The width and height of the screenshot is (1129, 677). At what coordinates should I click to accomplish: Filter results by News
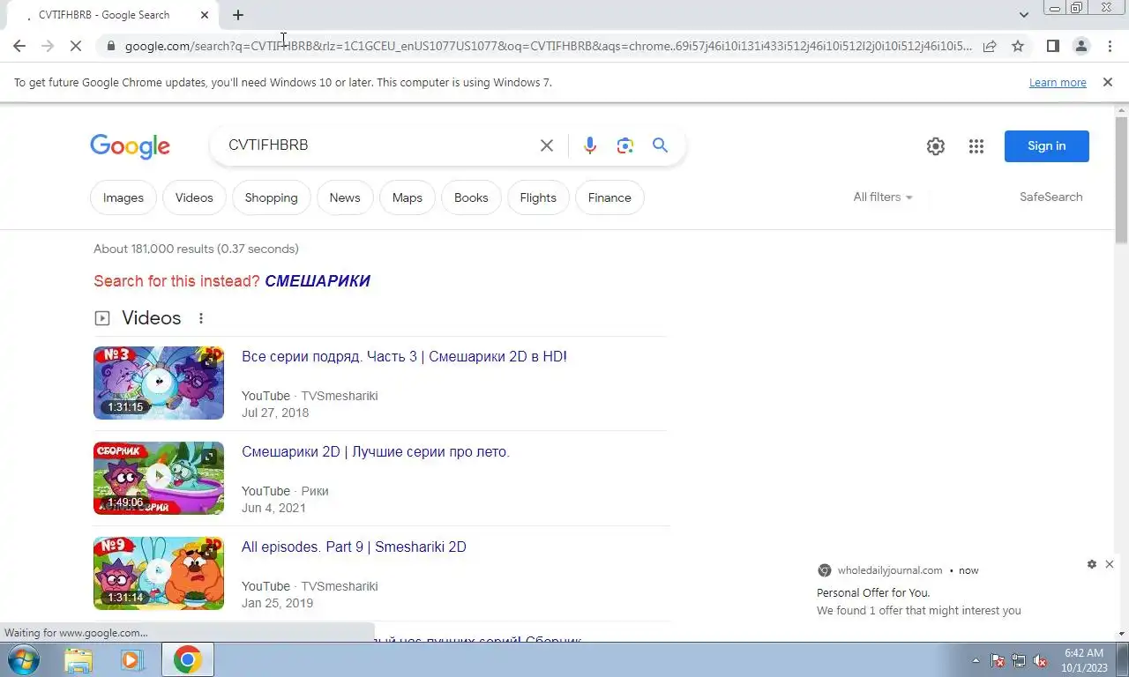[x=345, y=197]
